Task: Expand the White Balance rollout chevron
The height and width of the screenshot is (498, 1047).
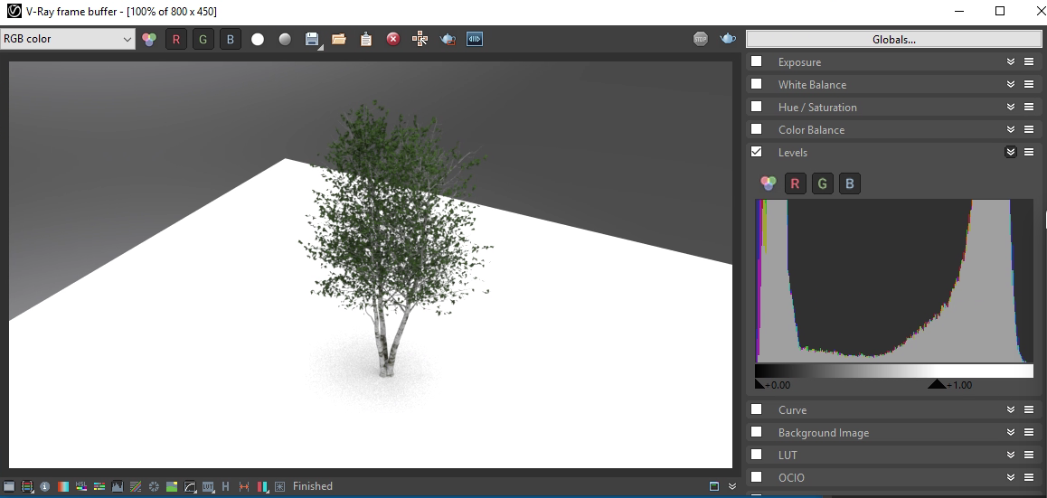Action: tap(1011, 84)
